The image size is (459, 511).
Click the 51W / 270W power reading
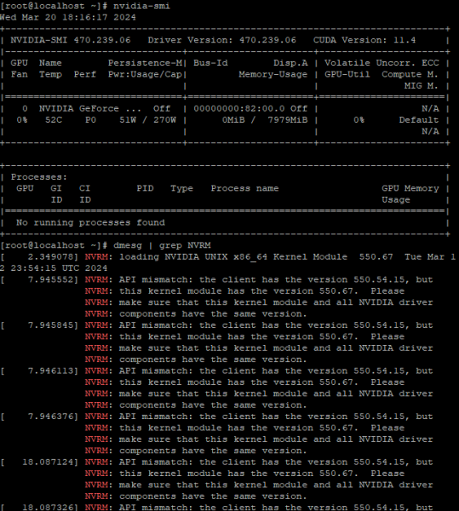pos(147,120)
